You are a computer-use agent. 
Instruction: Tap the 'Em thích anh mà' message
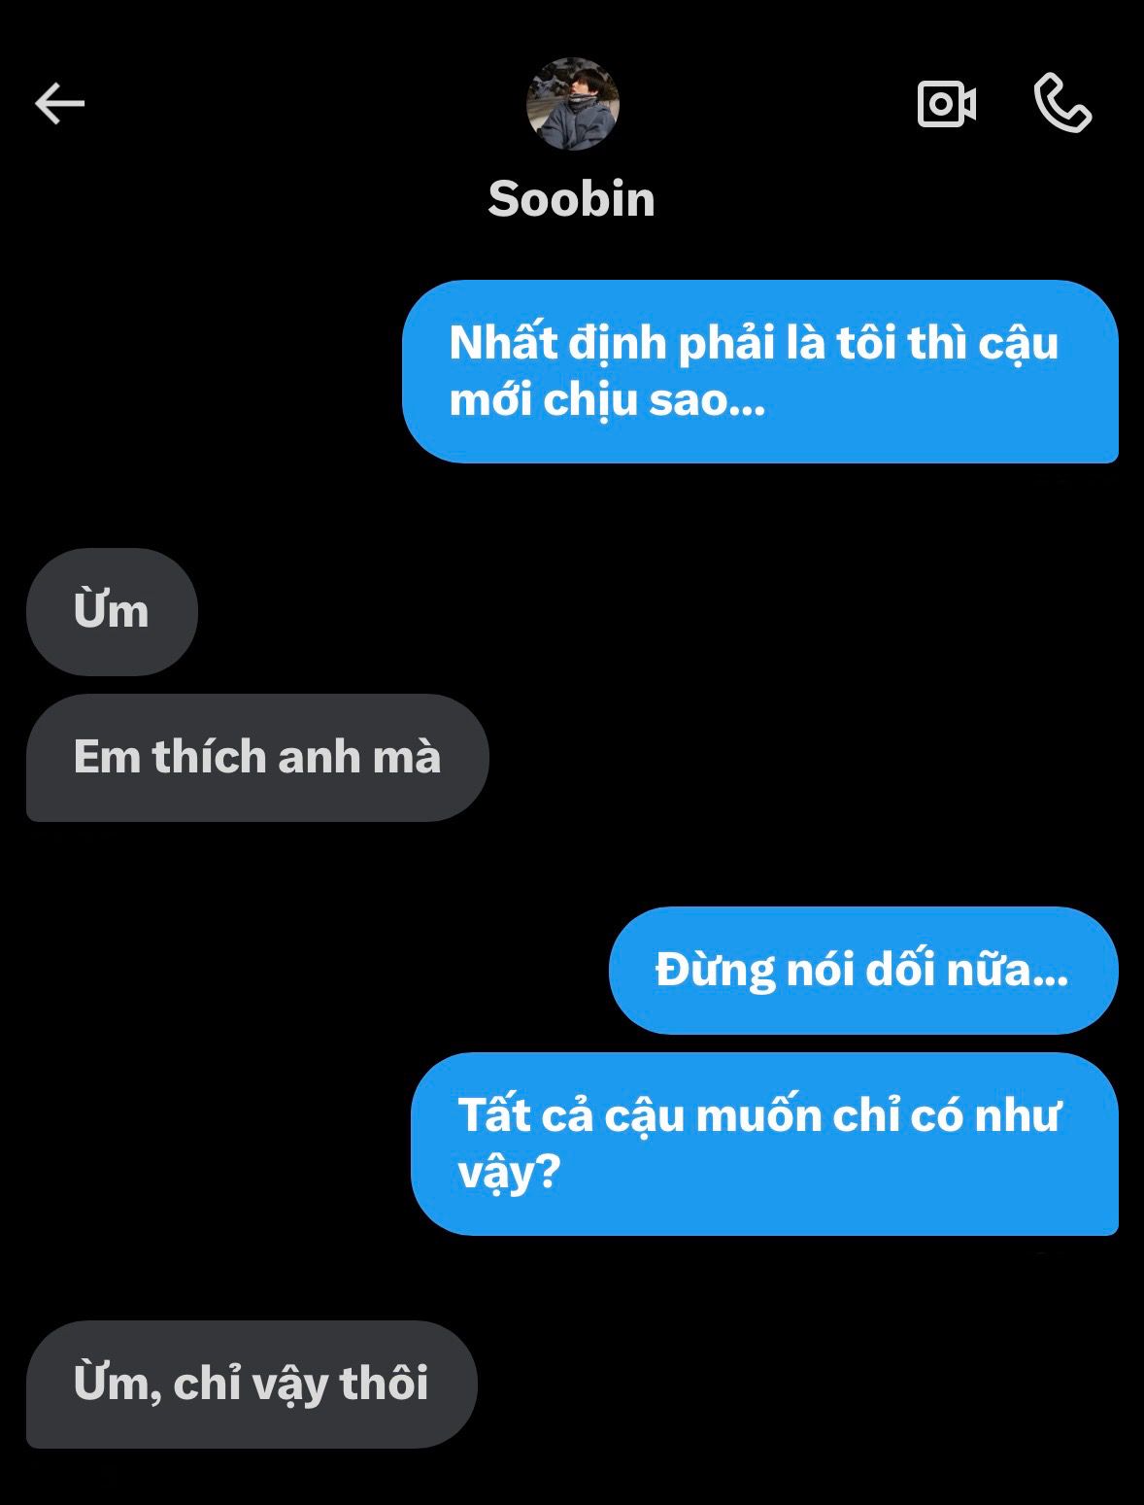coord(257,758)
